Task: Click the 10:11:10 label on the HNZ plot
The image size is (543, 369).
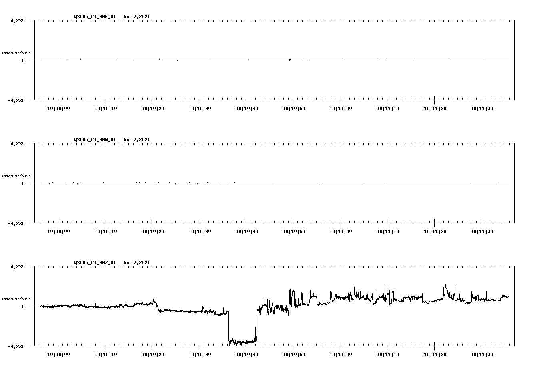Action: click(388, 355)
